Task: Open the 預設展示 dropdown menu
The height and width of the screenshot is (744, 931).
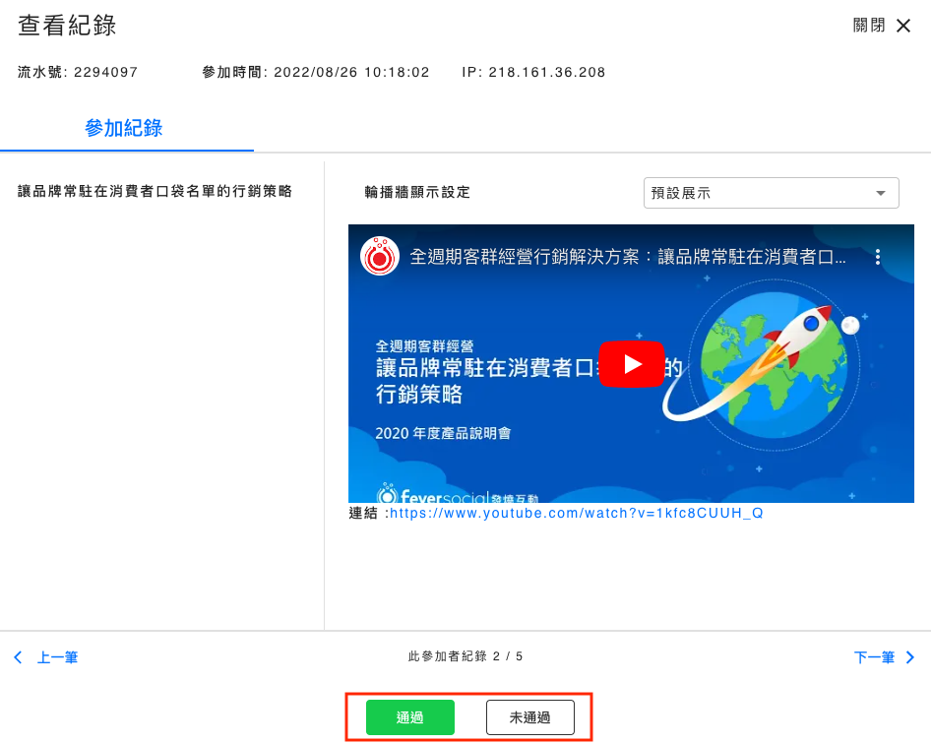Action: point(770,193)
